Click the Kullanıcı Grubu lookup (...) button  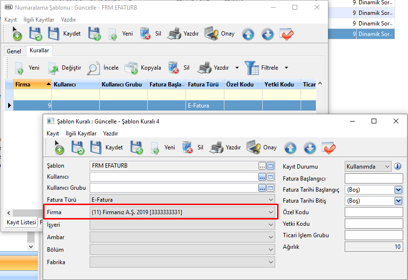(262, 188)
